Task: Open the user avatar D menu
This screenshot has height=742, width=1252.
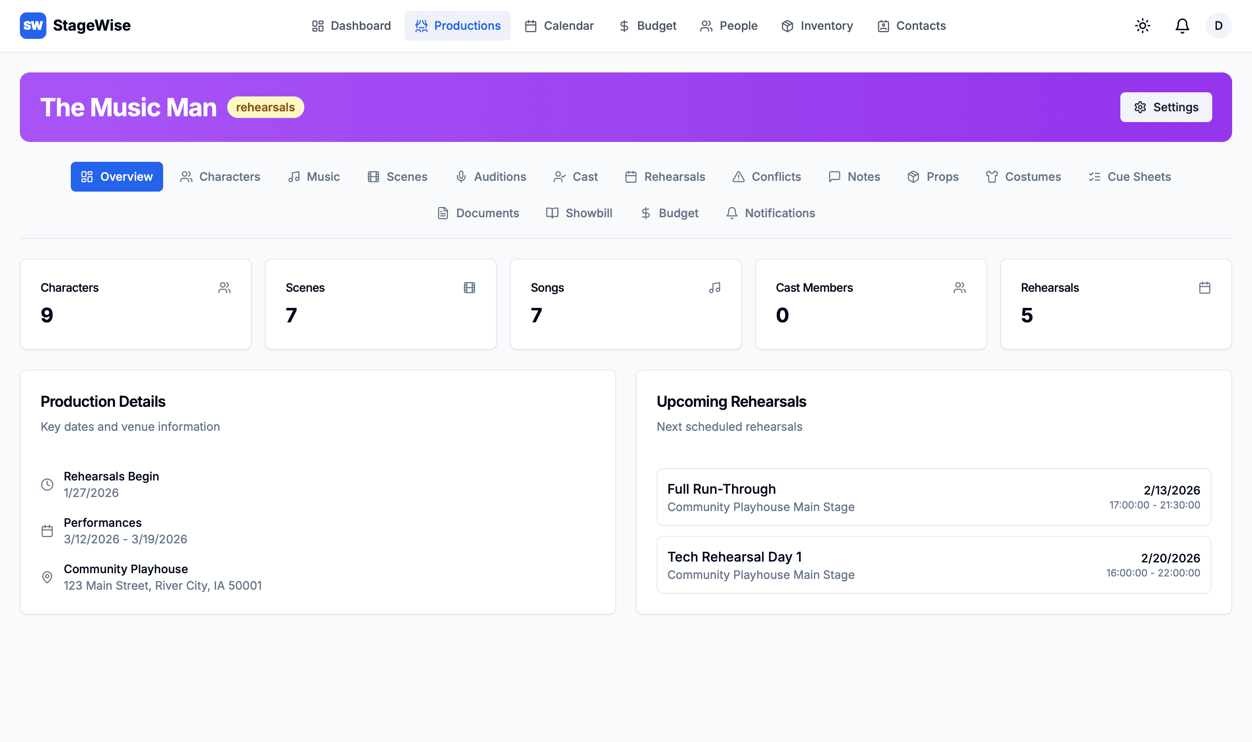Action: click(x=1218, y=26)
